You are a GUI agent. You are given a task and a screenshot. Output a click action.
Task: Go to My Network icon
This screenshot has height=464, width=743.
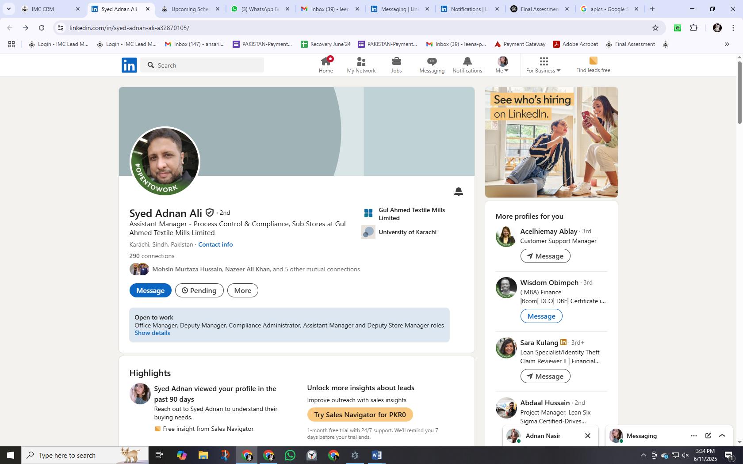coord(361,65)
